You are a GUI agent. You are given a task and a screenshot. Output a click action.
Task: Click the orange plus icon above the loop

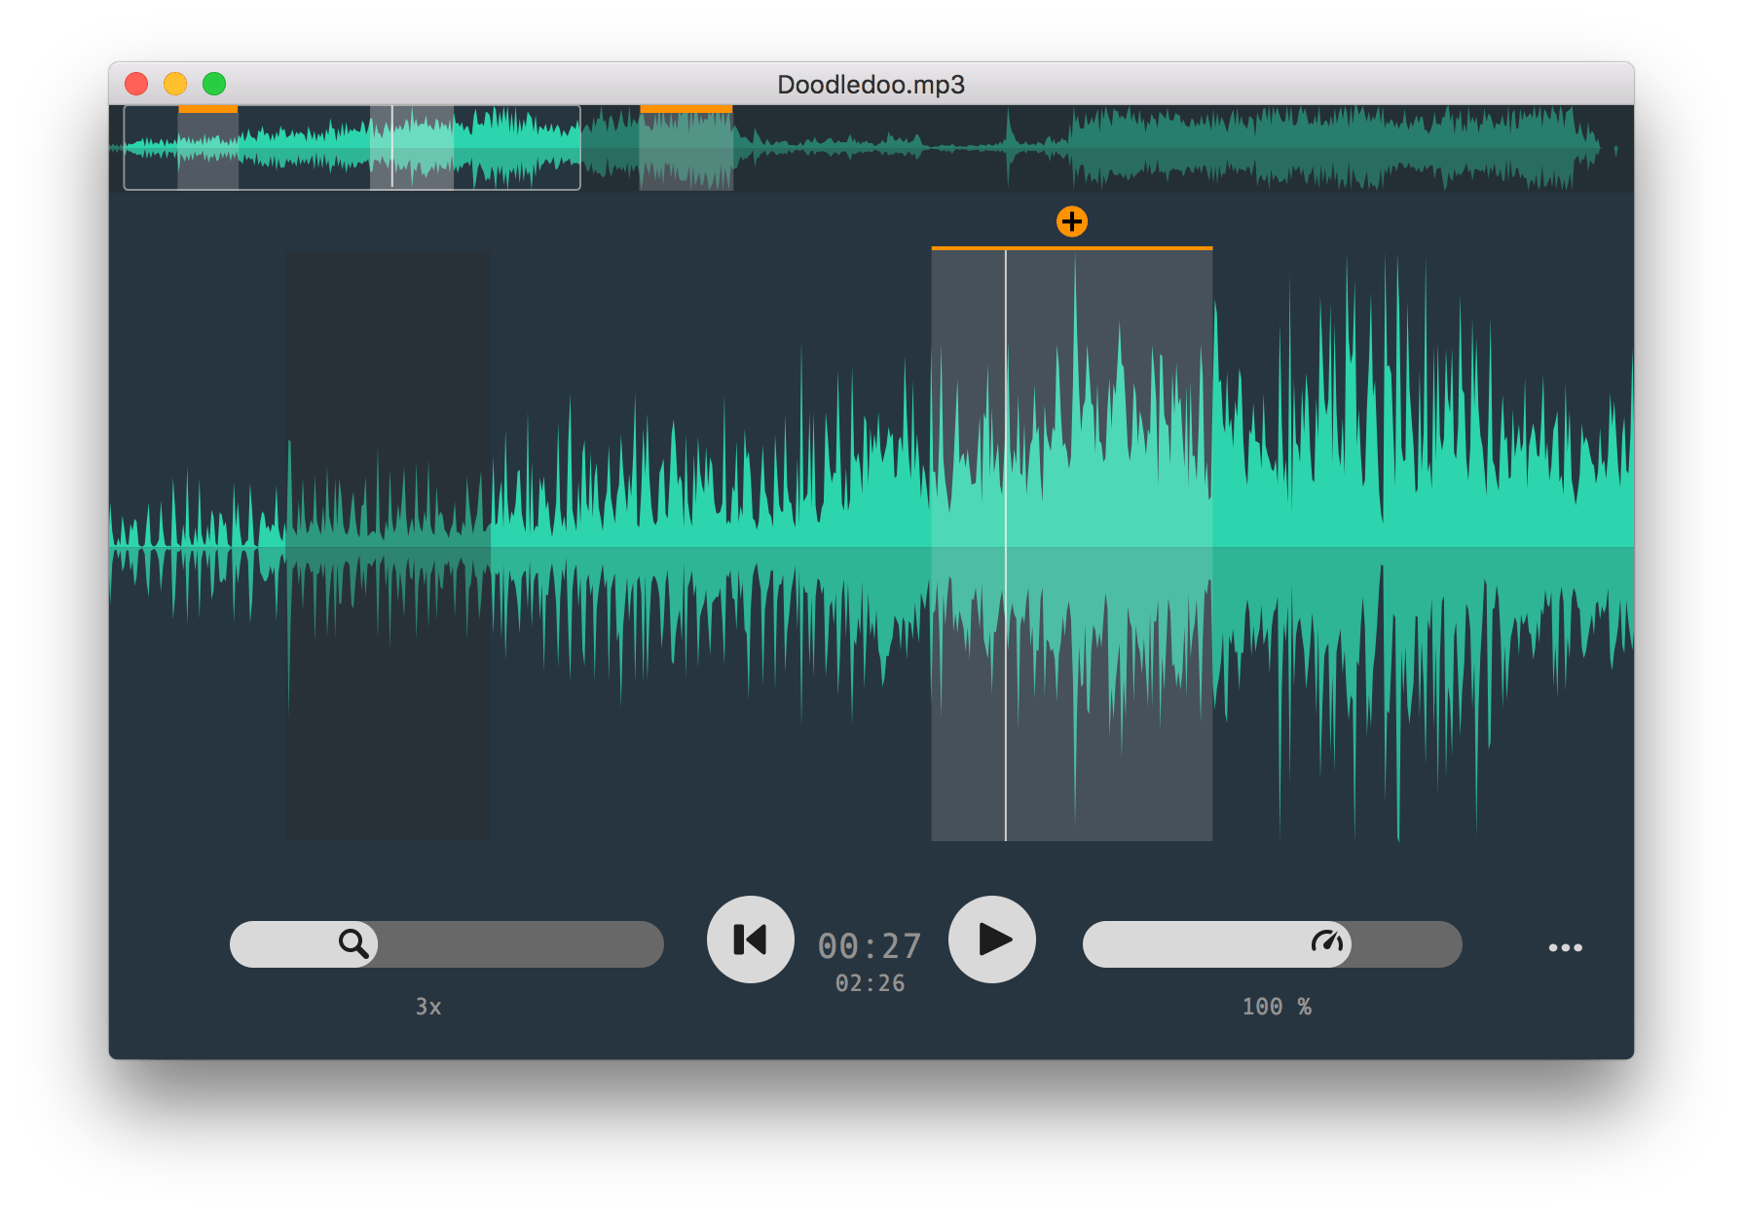pos(1071,222)
